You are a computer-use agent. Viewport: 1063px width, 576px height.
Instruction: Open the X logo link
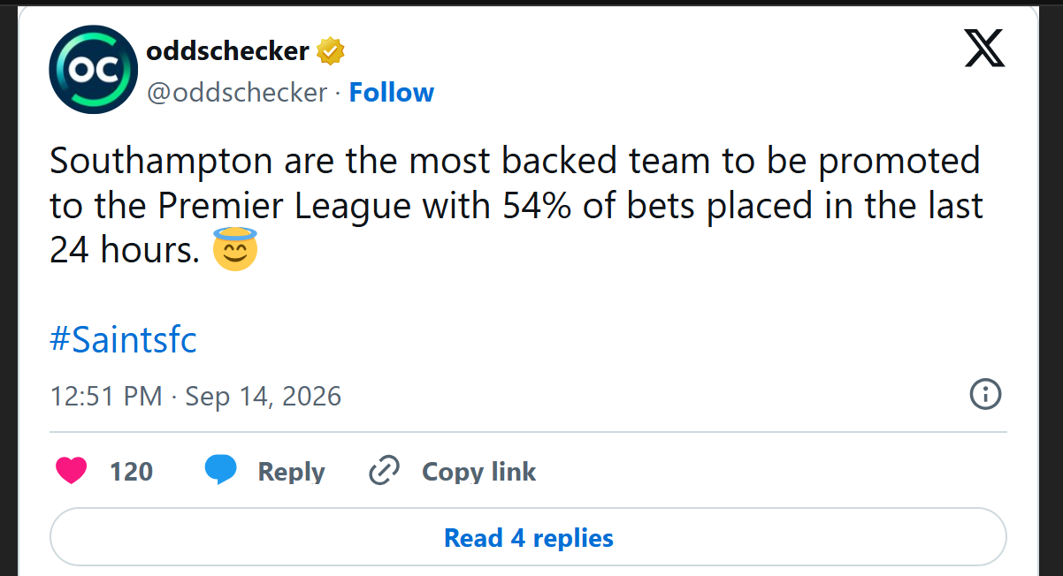point(984,49)
